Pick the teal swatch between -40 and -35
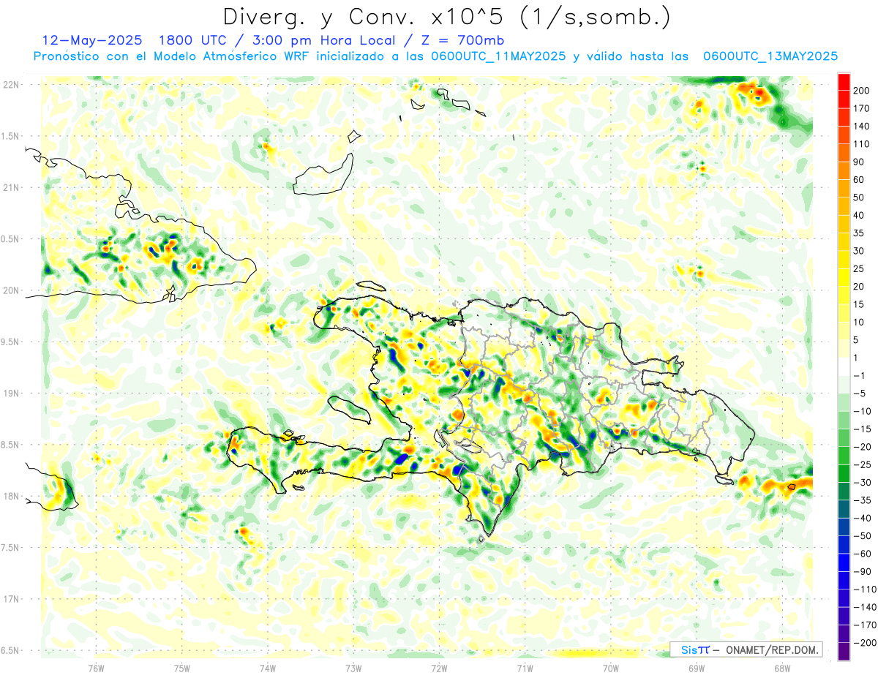This screenshot has width=878, height=678. pyautogui.click(x=844, y=510)
